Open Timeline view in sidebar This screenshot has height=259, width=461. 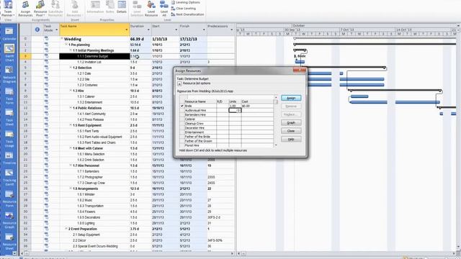coord(9,158)
